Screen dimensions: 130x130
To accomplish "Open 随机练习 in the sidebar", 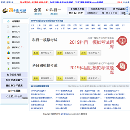I will [x=16, y=37].
